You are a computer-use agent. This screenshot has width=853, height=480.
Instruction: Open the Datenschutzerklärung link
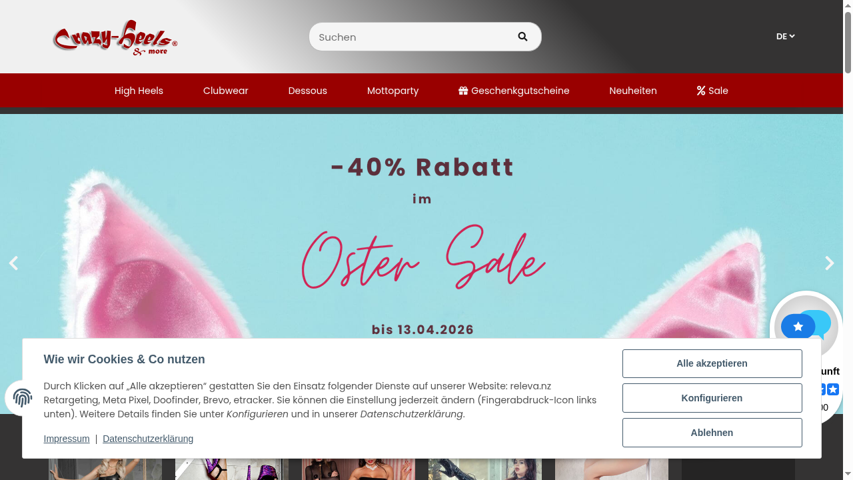click(x=148, y=439)
